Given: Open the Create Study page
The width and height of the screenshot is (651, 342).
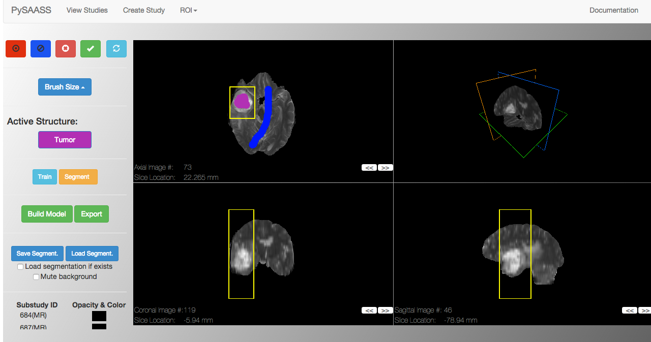Looking at the screenshot, I should [x=144, y=10].
